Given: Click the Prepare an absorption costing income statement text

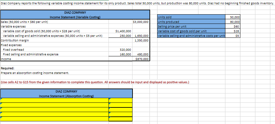Looking at the screenshot, I should click(x=35, y=73).
